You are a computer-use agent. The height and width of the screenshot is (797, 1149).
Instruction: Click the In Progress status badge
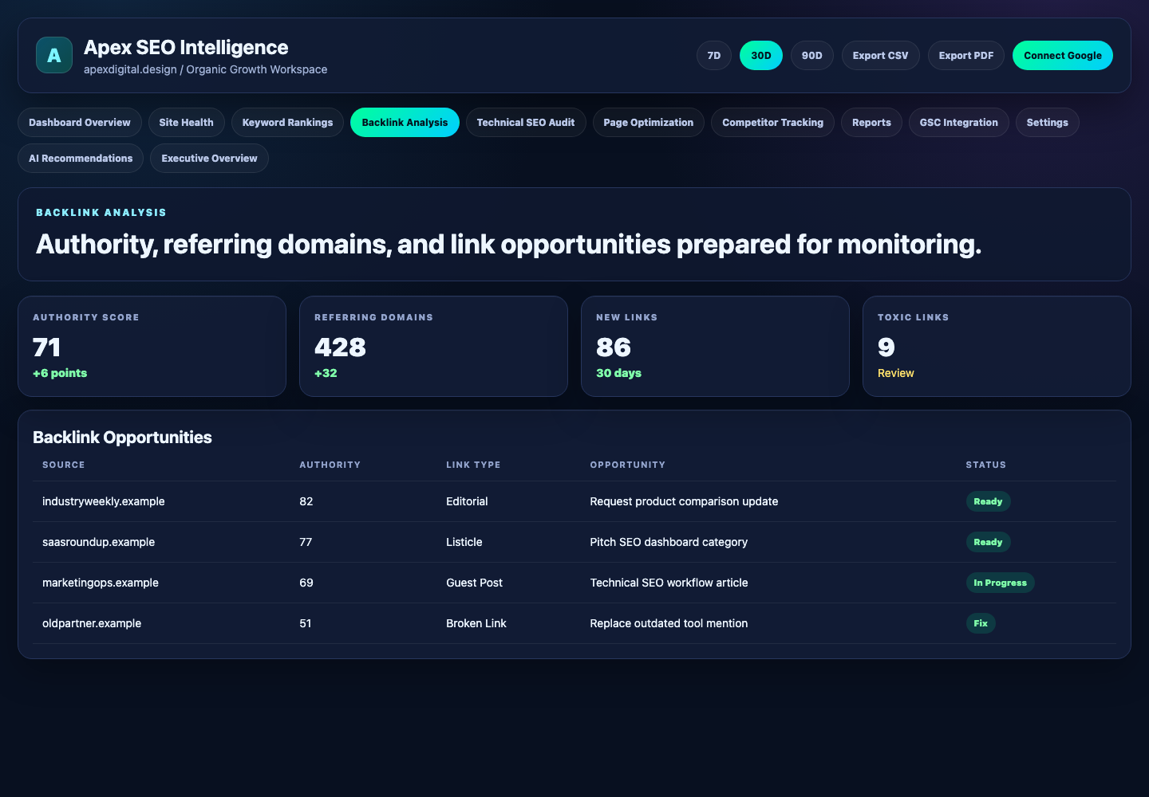[x=1000, y=583]
